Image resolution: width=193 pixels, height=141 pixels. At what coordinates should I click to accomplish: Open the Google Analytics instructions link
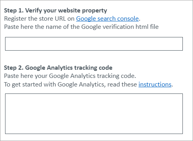[x=155, y=85]
